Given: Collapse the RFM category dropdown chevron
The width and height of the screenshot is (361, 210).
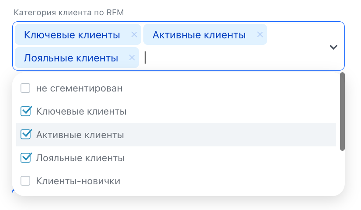Looking at the screenshot, I should [333, 47].
